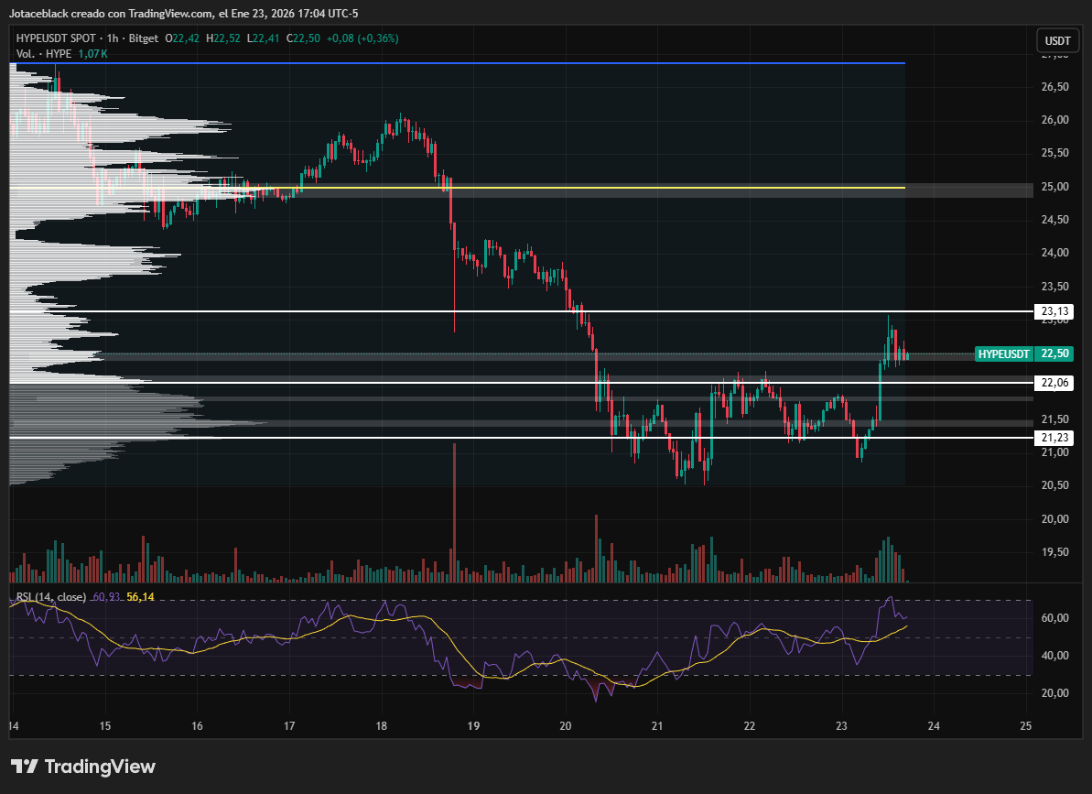Click the 22,50 current price label
This screenshot has width=1092, height=794.
1055,353
